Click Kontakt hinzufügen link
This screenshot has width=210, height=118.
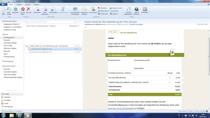[x=136, y=24]
